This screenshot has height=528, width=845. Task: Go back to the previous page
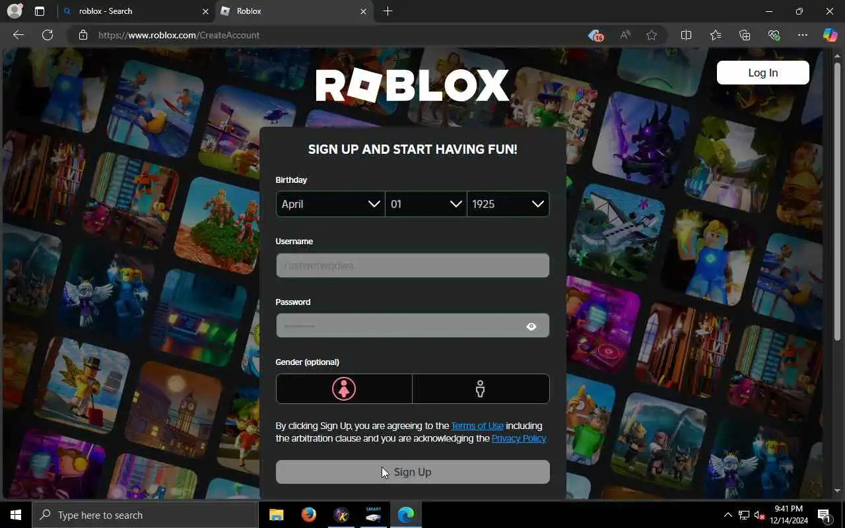18,35
